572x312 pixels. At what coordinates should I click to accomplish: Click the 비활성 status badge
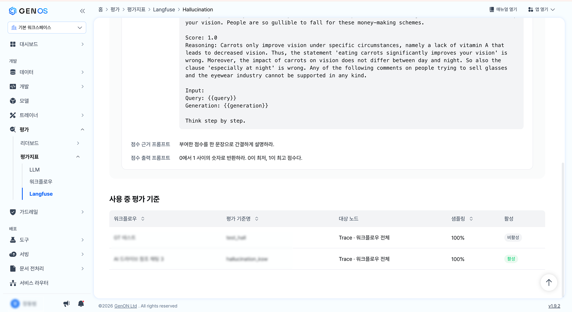click(513, 238)
